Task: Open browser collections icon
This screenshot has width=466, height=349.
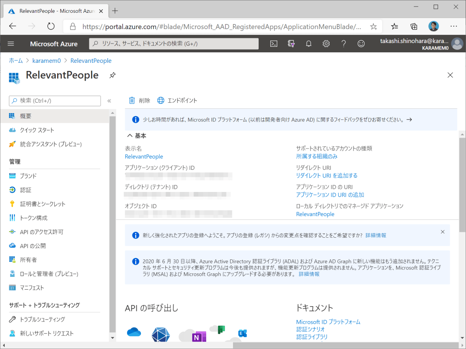Action: coord(414,26)
